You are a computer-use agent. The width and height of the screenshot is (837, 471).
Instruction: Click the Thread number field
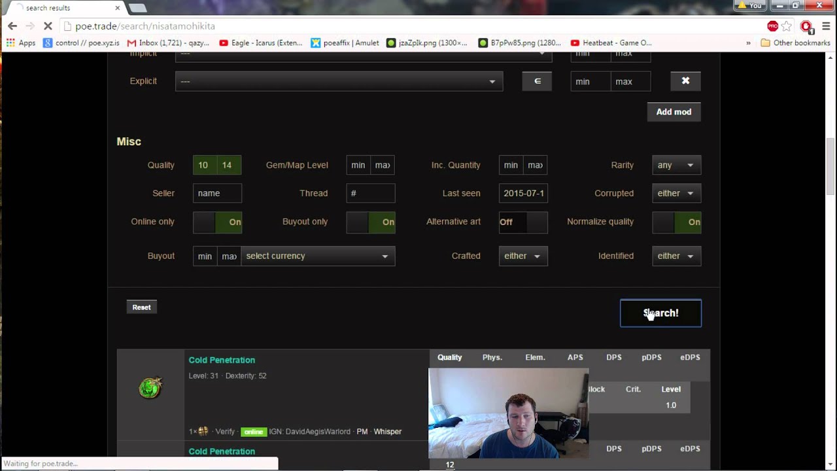[371, 193]
